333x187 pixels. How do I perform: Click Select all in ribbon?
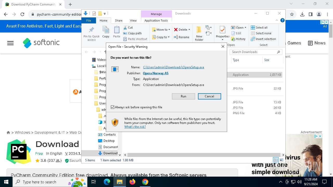point(259,28)
